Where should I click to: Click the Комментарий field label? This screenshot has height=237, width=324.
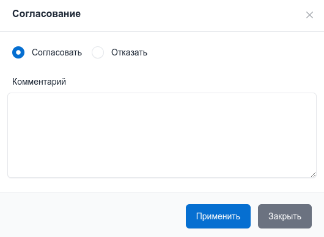tap(39, 82)
